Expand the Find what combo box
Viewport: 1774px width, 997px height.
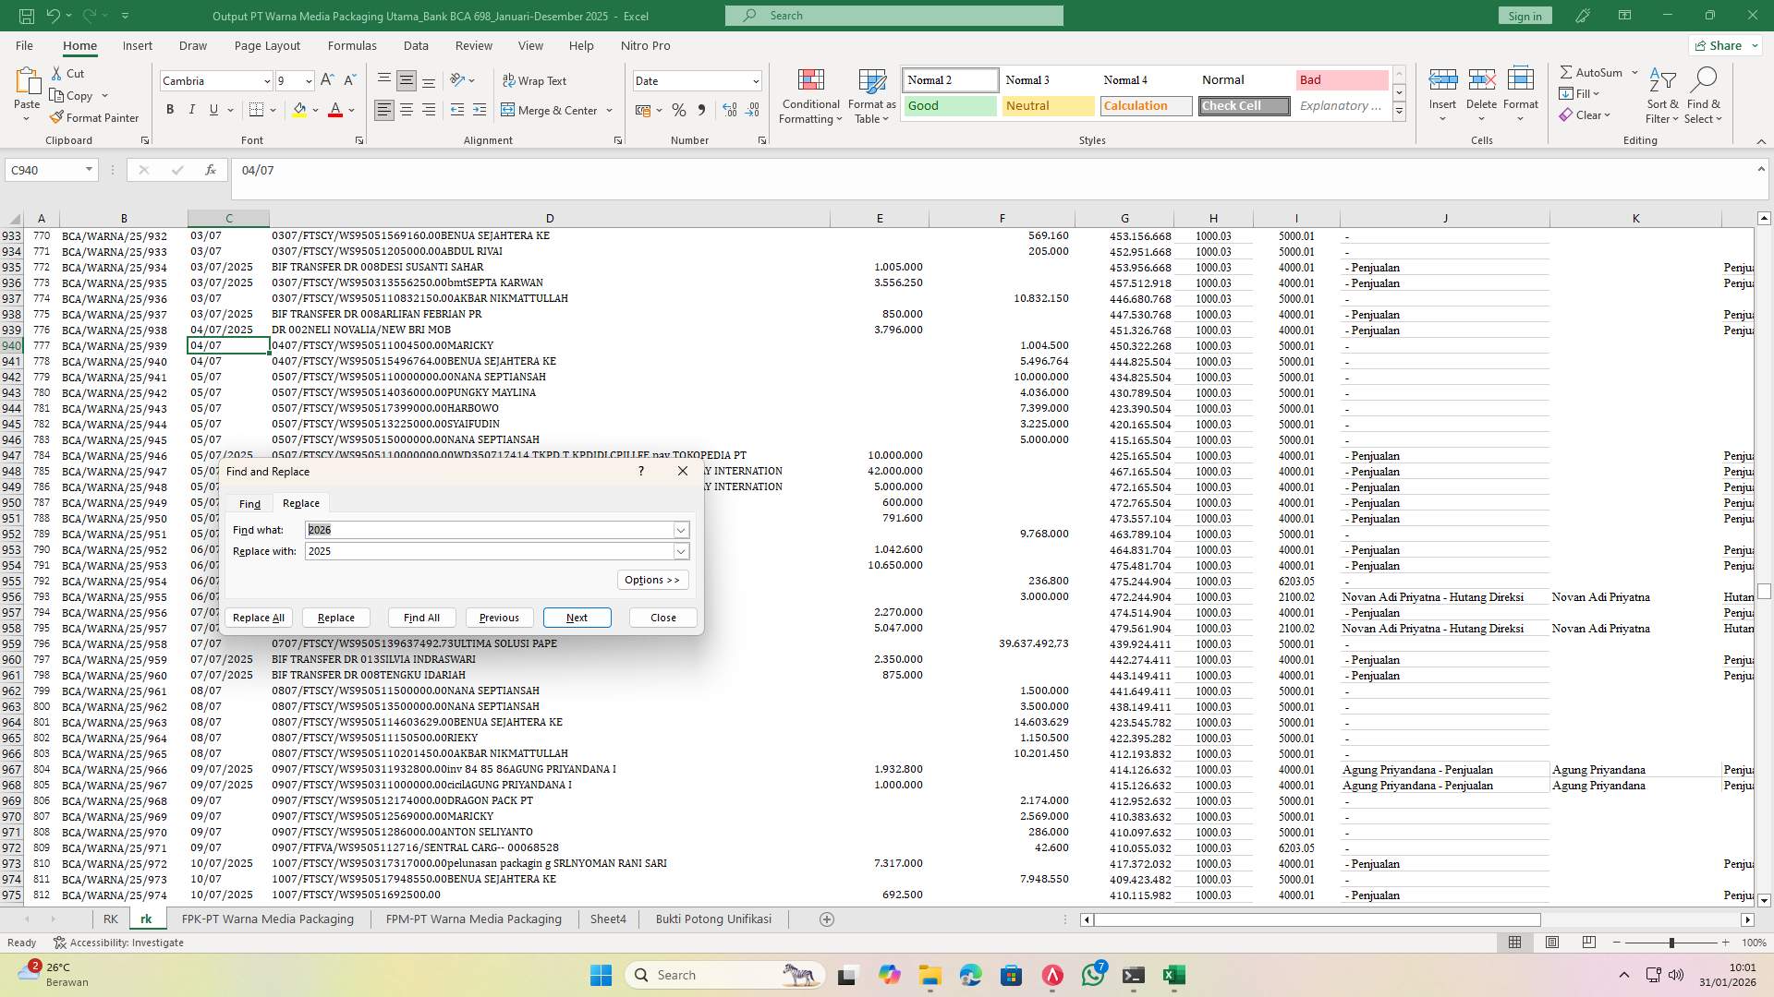click(x=682, y=529)
